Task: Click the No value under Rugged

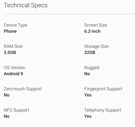Action: [87, 74]
